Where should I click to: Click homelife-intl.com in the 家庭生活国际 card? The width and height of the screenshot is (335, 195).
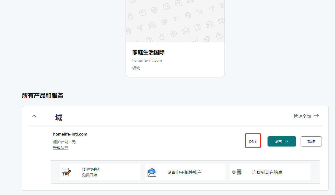(147, 60)
